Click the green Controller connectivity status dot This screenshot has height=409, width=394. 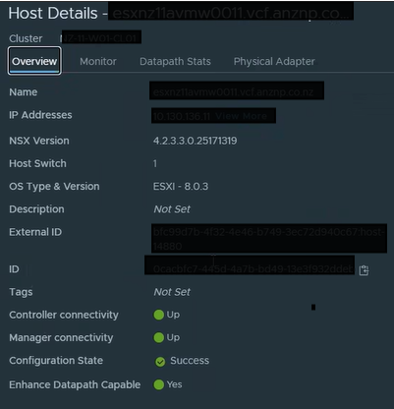pos(159,315)
